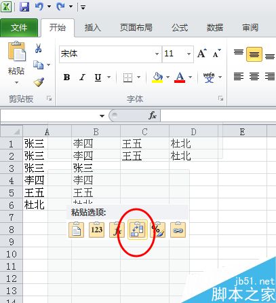Image resolution: width=276 pixels, height=303 pixels.
Task: Toggle Italic formatting
Action: click(82, 77)
